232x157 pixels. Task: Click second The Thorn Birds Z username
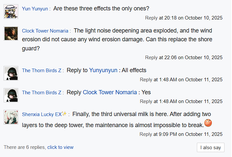point(41,93)
